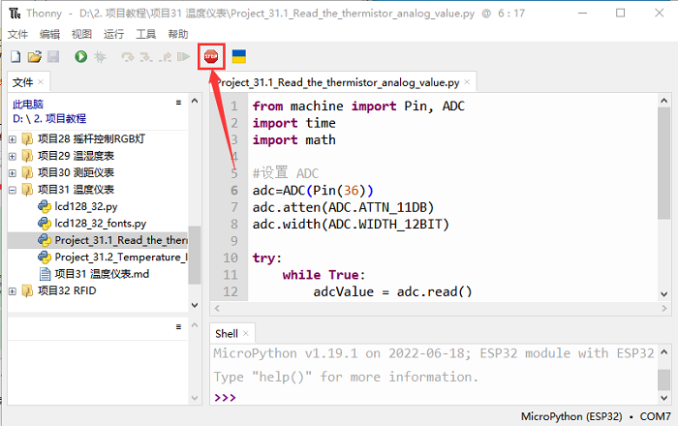Open the 文件 menu
This screenshot has height=426, width=678.
click(17, 34)
